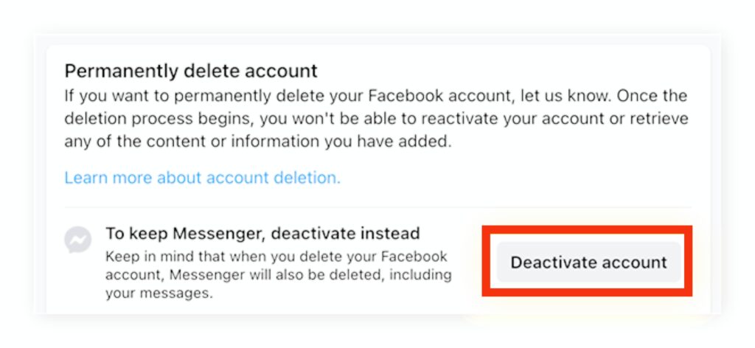
Task: Click the gray Messenger logo icon
Action: [78, 240]
